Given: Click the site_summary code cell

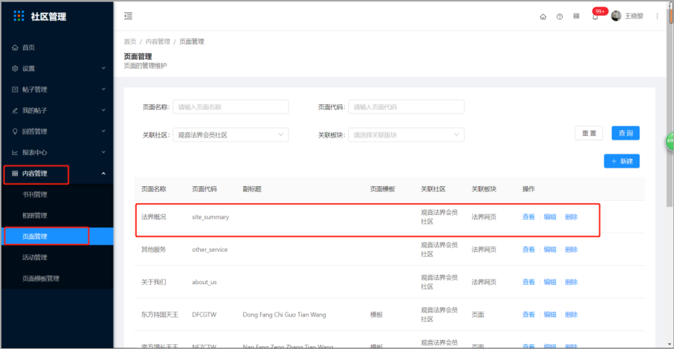Looking at the screenshot, I should click(x=211, y=217).
